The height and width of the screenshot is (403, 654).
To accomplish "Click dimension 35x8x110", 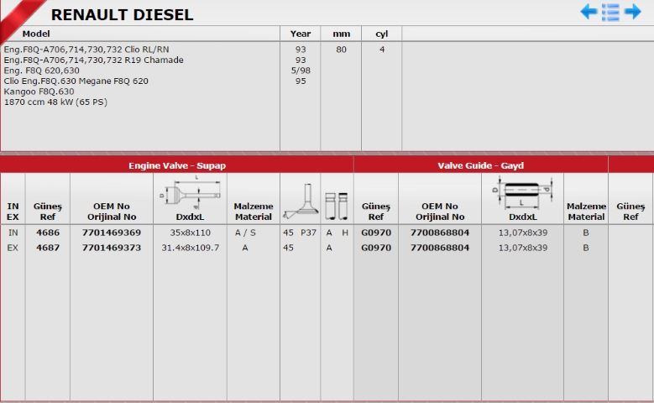I will click(190, 233).
